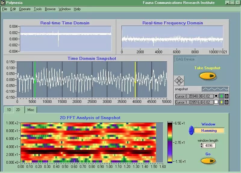This screenshot has width=241, height=173.
Task: Open the Operate menu
Action: (25, 9)
